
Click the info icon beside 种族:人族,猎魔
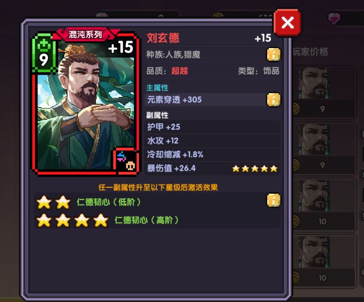274,55
